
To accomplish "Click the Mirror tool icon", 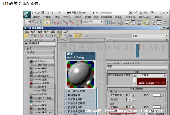I will point(107,23).
